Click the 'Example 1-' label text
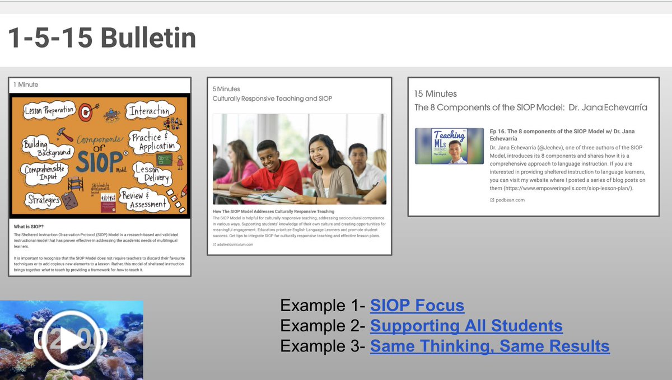This screenshot has height=380, width=672. (x=323, y=306)
